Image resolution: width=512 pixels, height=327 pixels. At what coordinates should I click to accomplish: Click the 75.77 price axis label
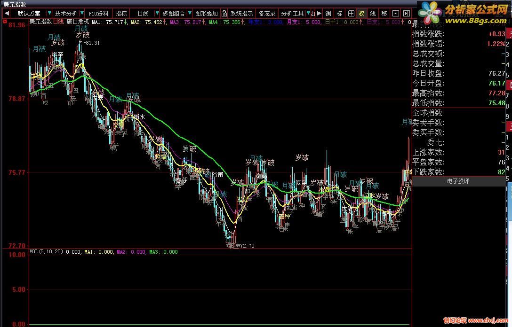(x=16, y=172)
